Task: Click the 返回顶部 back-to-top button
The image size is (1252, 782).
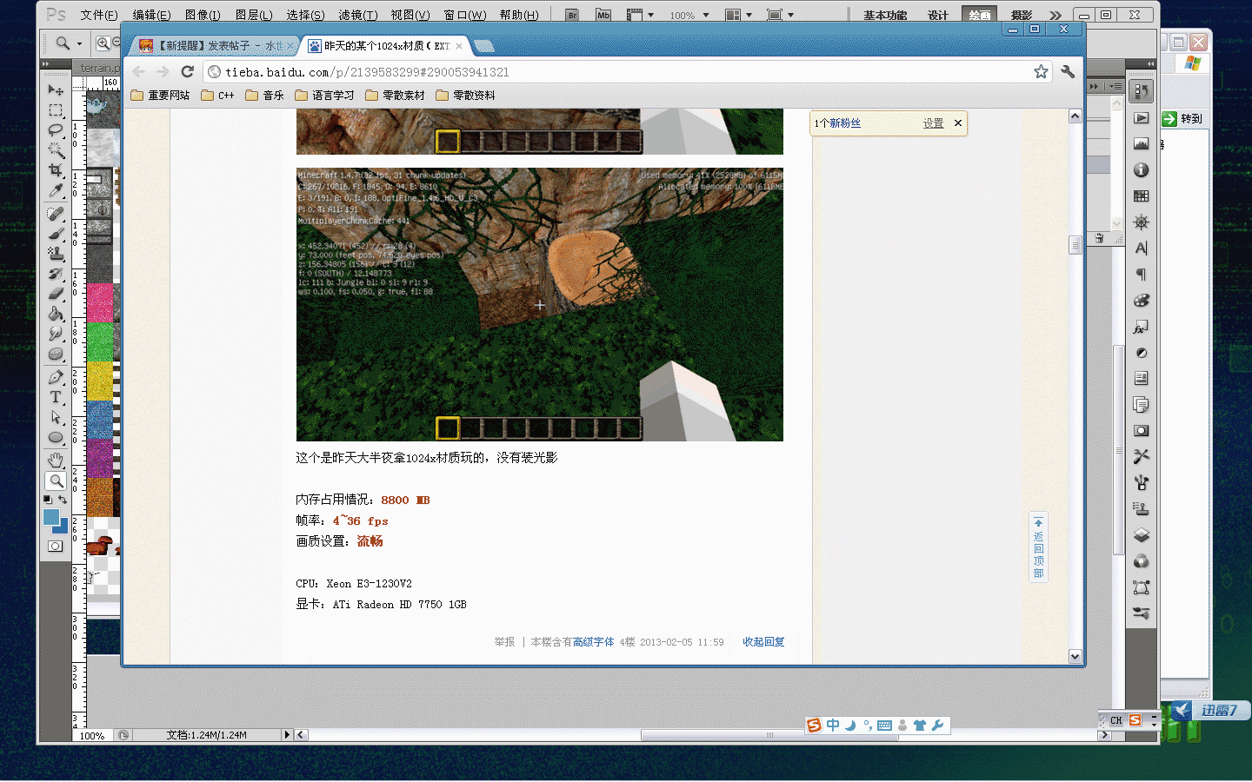Action: click(x=1038, y=548)
